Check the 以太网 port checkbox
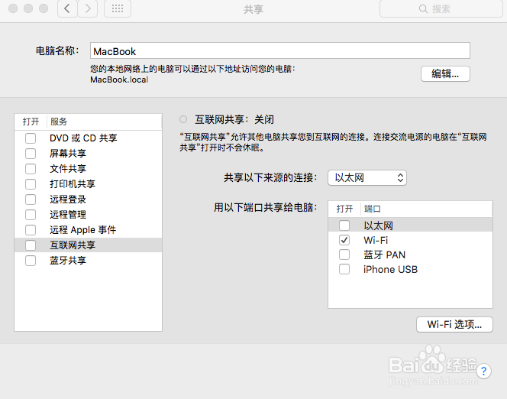This screenshot has width=507, height=399. [x=344, y=225]
